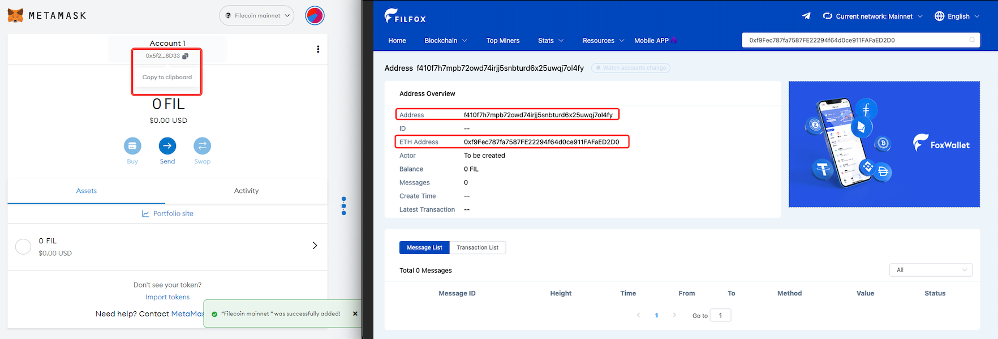
Task: Click the MetaMask fox logo
Action: (x=15, y=15)
